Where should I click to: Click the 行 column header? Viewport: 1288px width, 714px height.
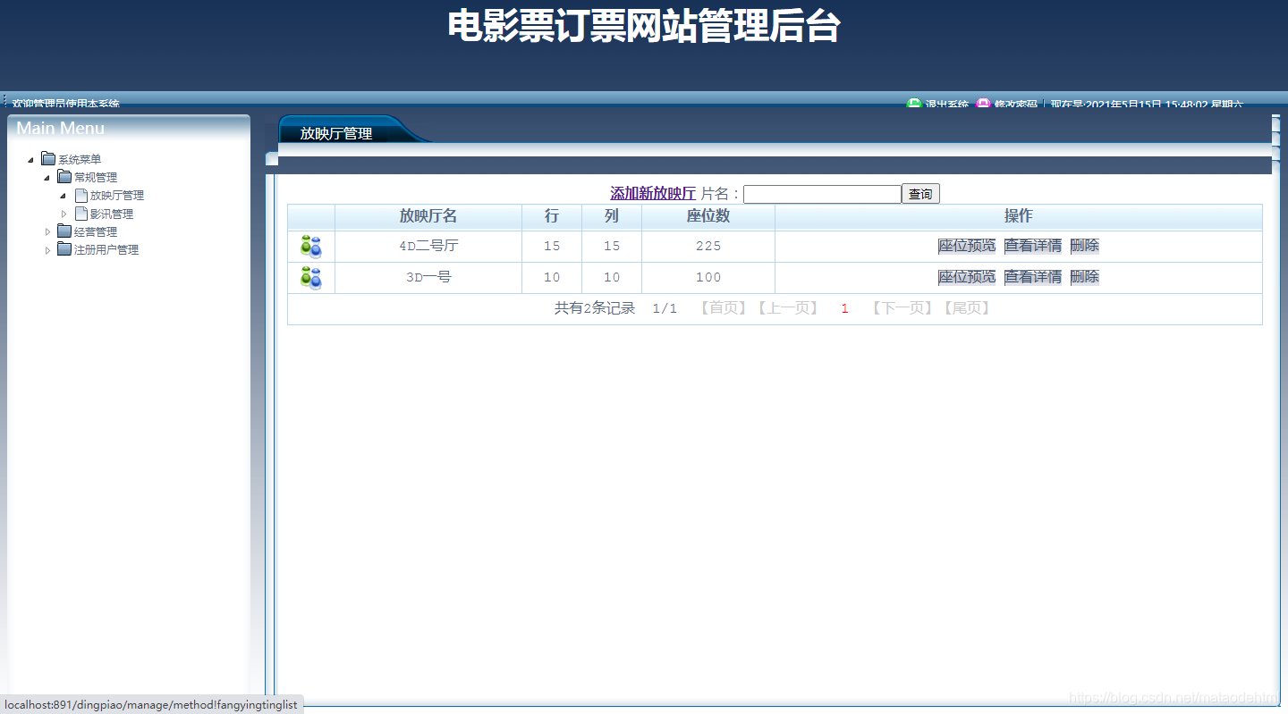(552, 216)
